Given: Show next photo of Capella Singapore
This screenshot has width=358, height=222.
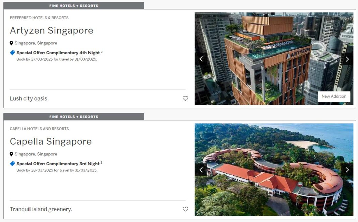Looking at the screenshot, I should tap(347, 170).
